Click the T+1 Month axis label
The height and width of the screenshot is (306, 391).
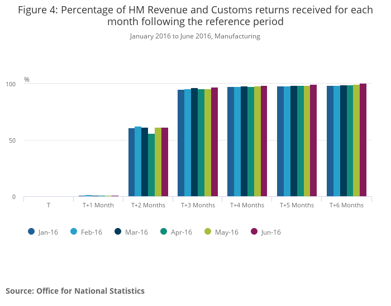98,205
